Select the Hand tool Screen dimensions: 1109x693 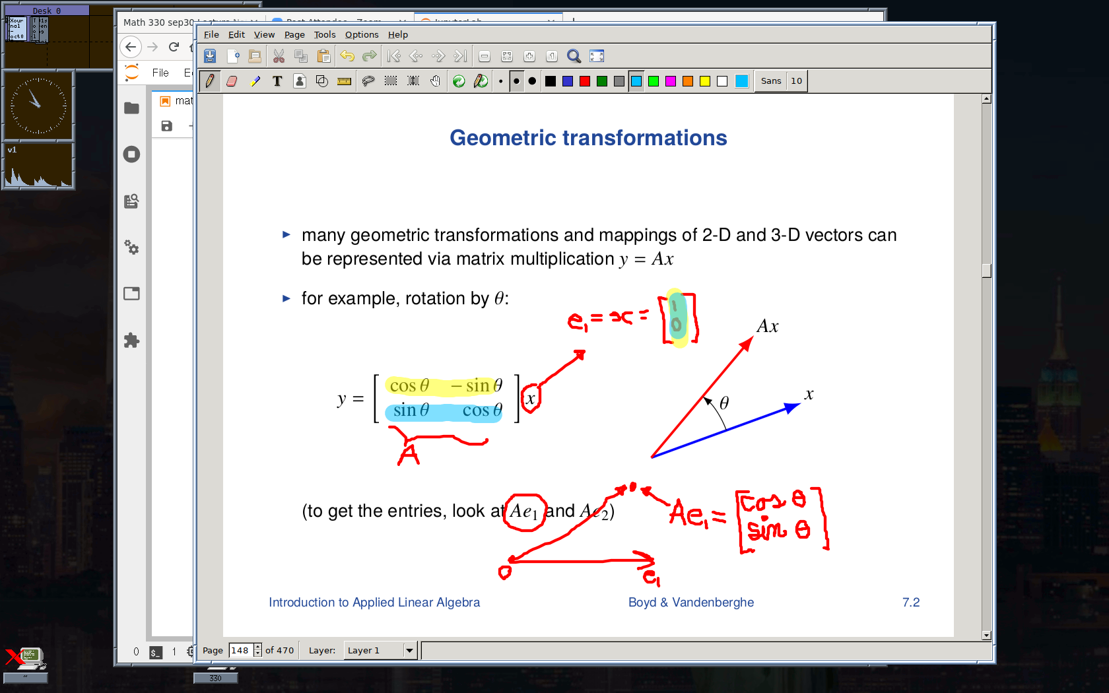point(435,81)
